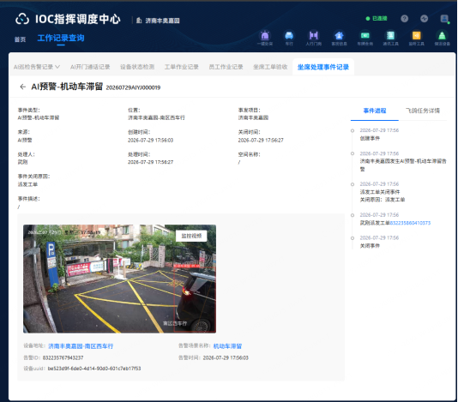Switch to AI开门通话记录 tab
The width and height of the screenshot is (458, 402).
click(90, 67)
